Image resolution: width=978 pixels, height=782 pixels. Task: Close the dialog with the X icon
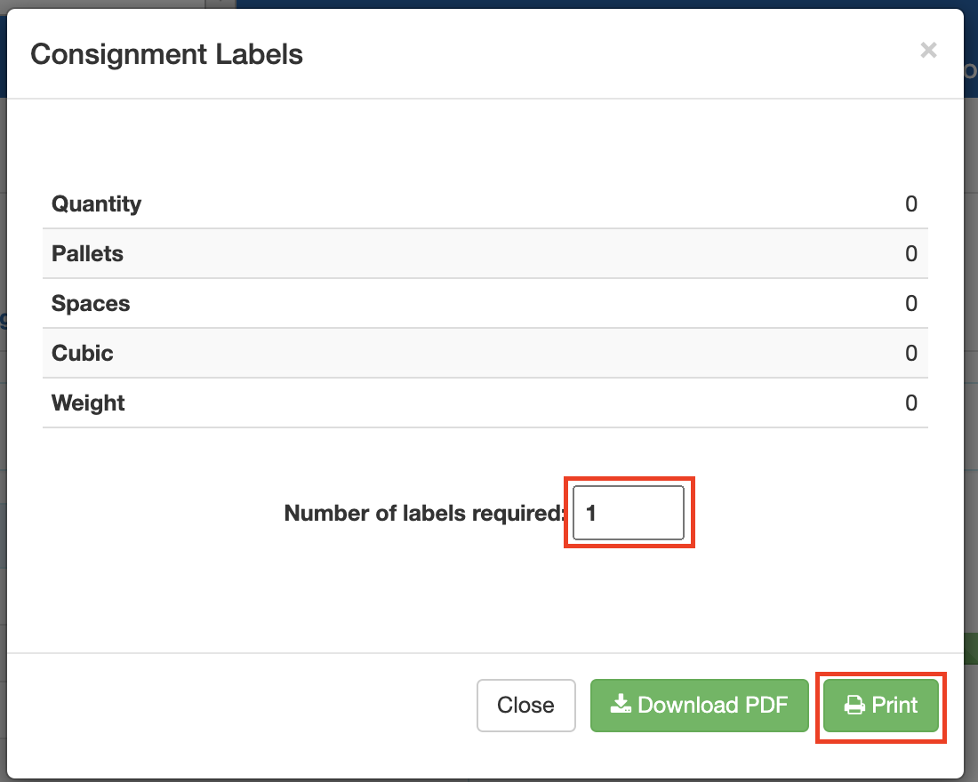click(x=928, y=51)
